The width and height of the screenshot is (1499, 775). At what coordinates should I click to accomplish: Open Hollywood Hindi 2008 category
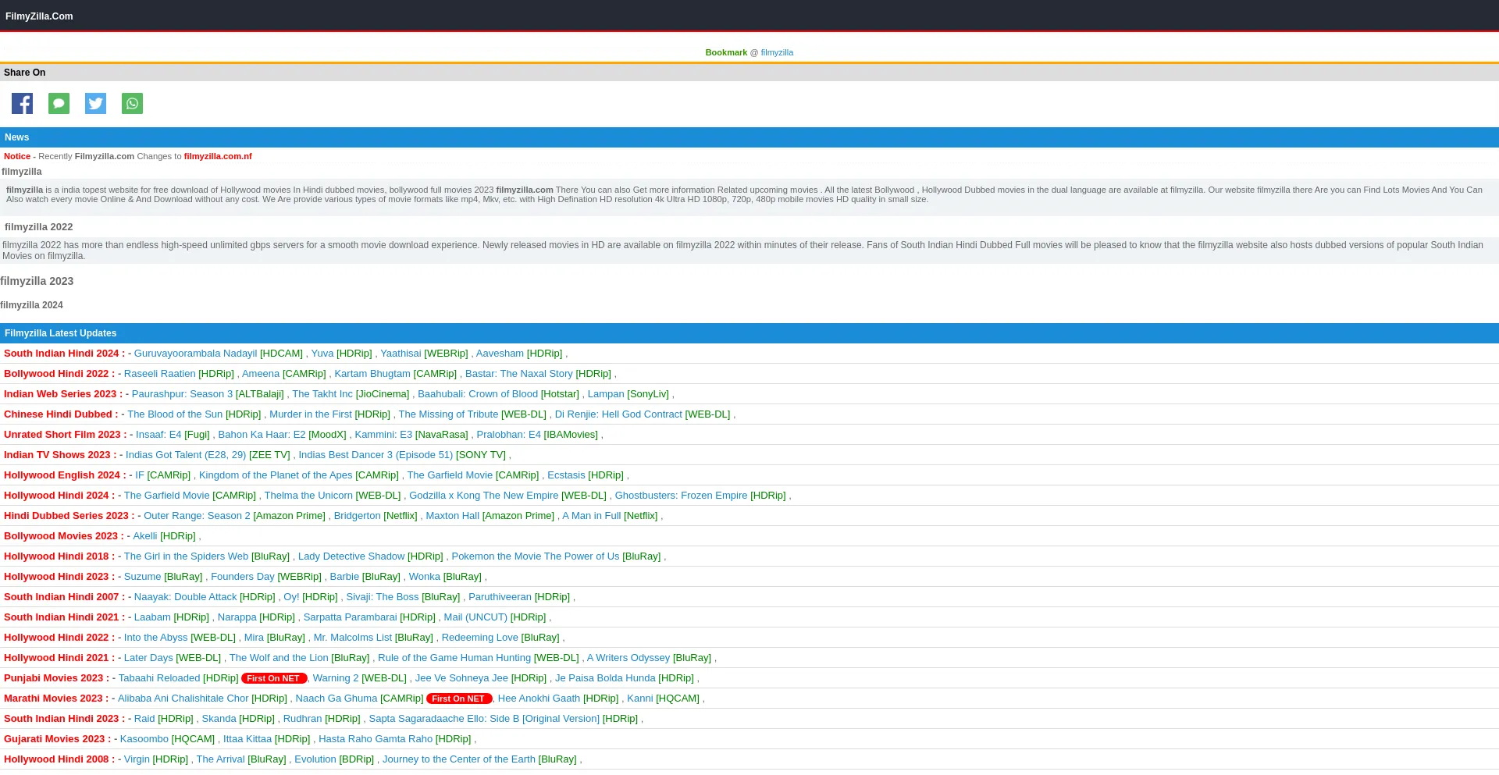(56, 759)
